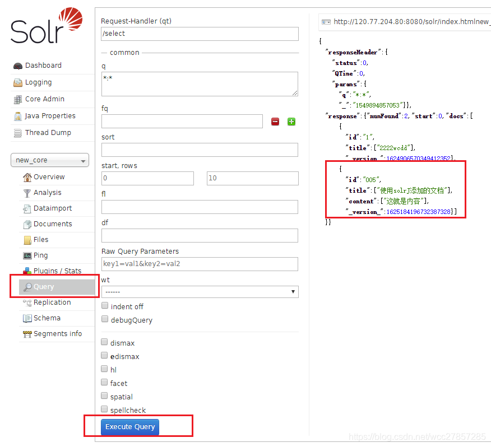
Task: Add an fq filter with green plus
Action: 291,122
